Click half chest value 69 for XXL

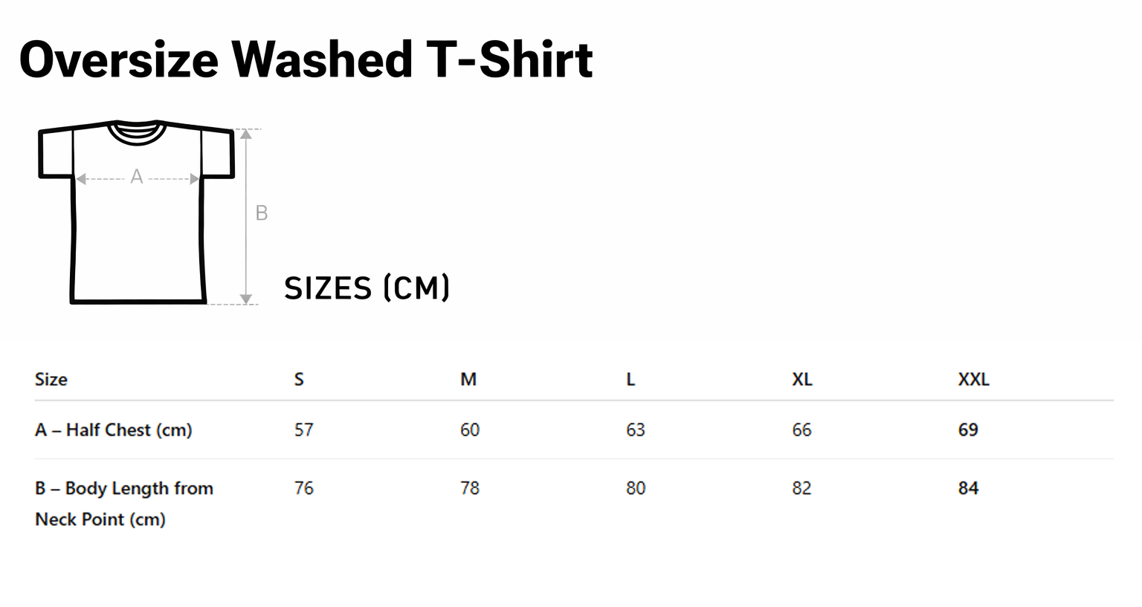[968, 430]
